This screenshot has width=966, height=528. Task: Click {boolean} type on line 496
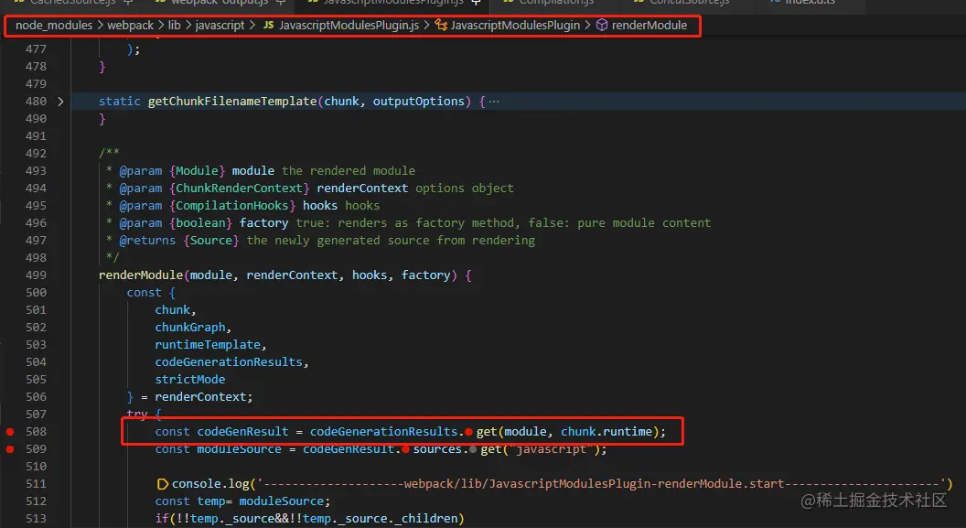[200, 223]
